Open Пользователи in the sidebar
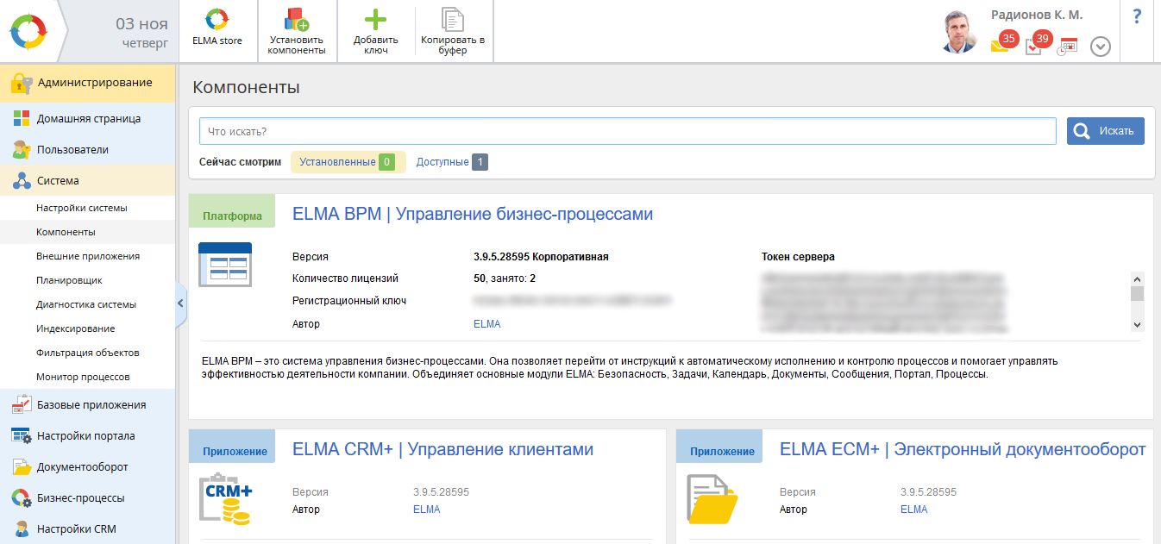 (x=72, y=150)
